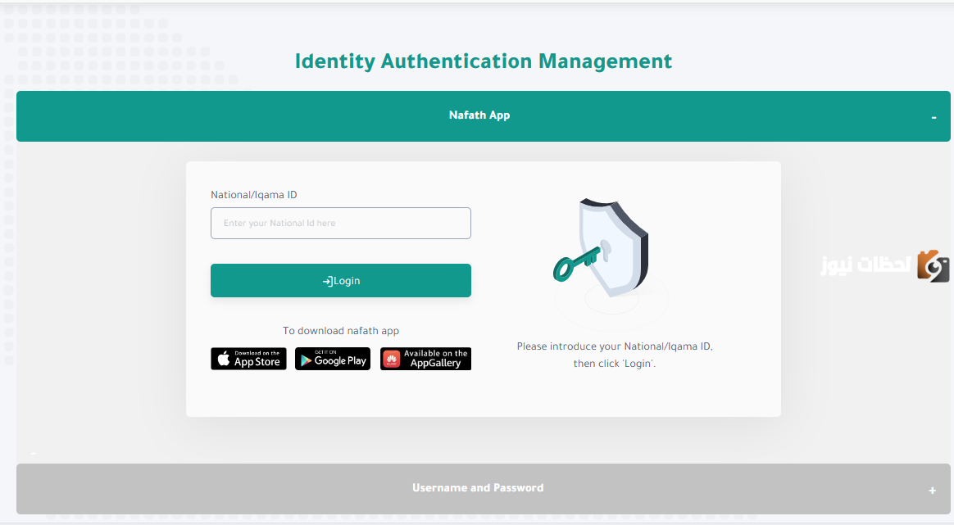Open the Huawei AppGallery download badge
The width and height of the screenshot is (954, 525).
426,359
